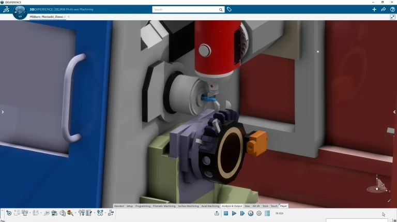Open the Surface Machining tab
This screenshot has height=222, width=397.
tap(188, 206)
